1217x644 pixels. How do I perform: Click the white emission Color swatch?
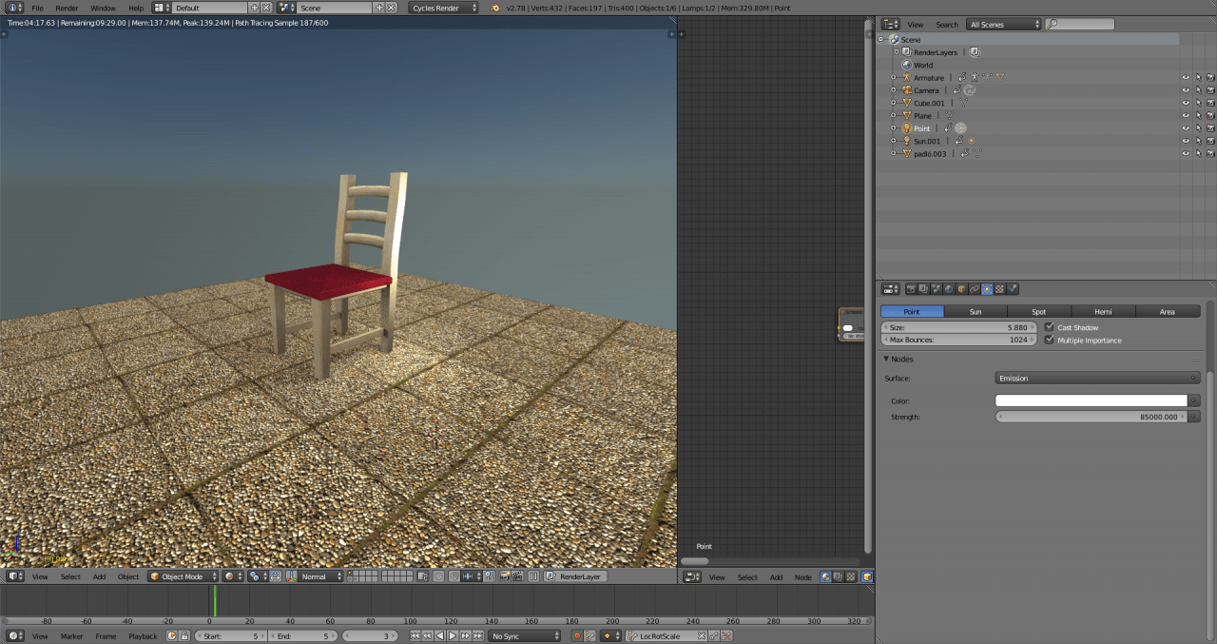[1091, 400]
